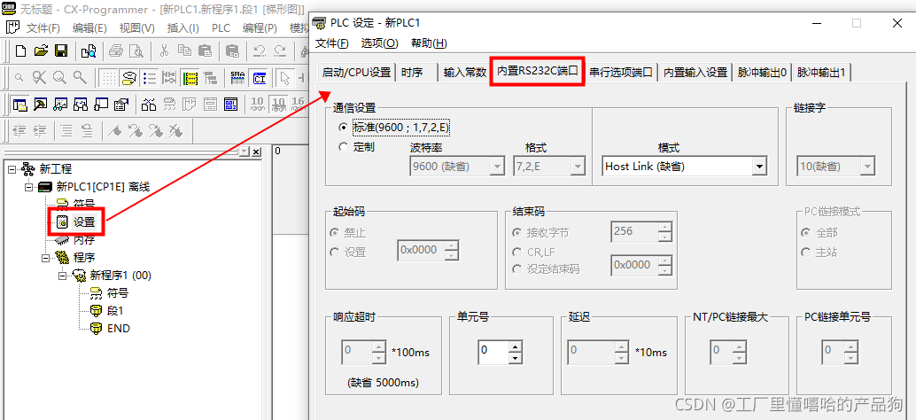Create a new file with toolbar icon
Viewport: 916px width, 420px height.
21,51
